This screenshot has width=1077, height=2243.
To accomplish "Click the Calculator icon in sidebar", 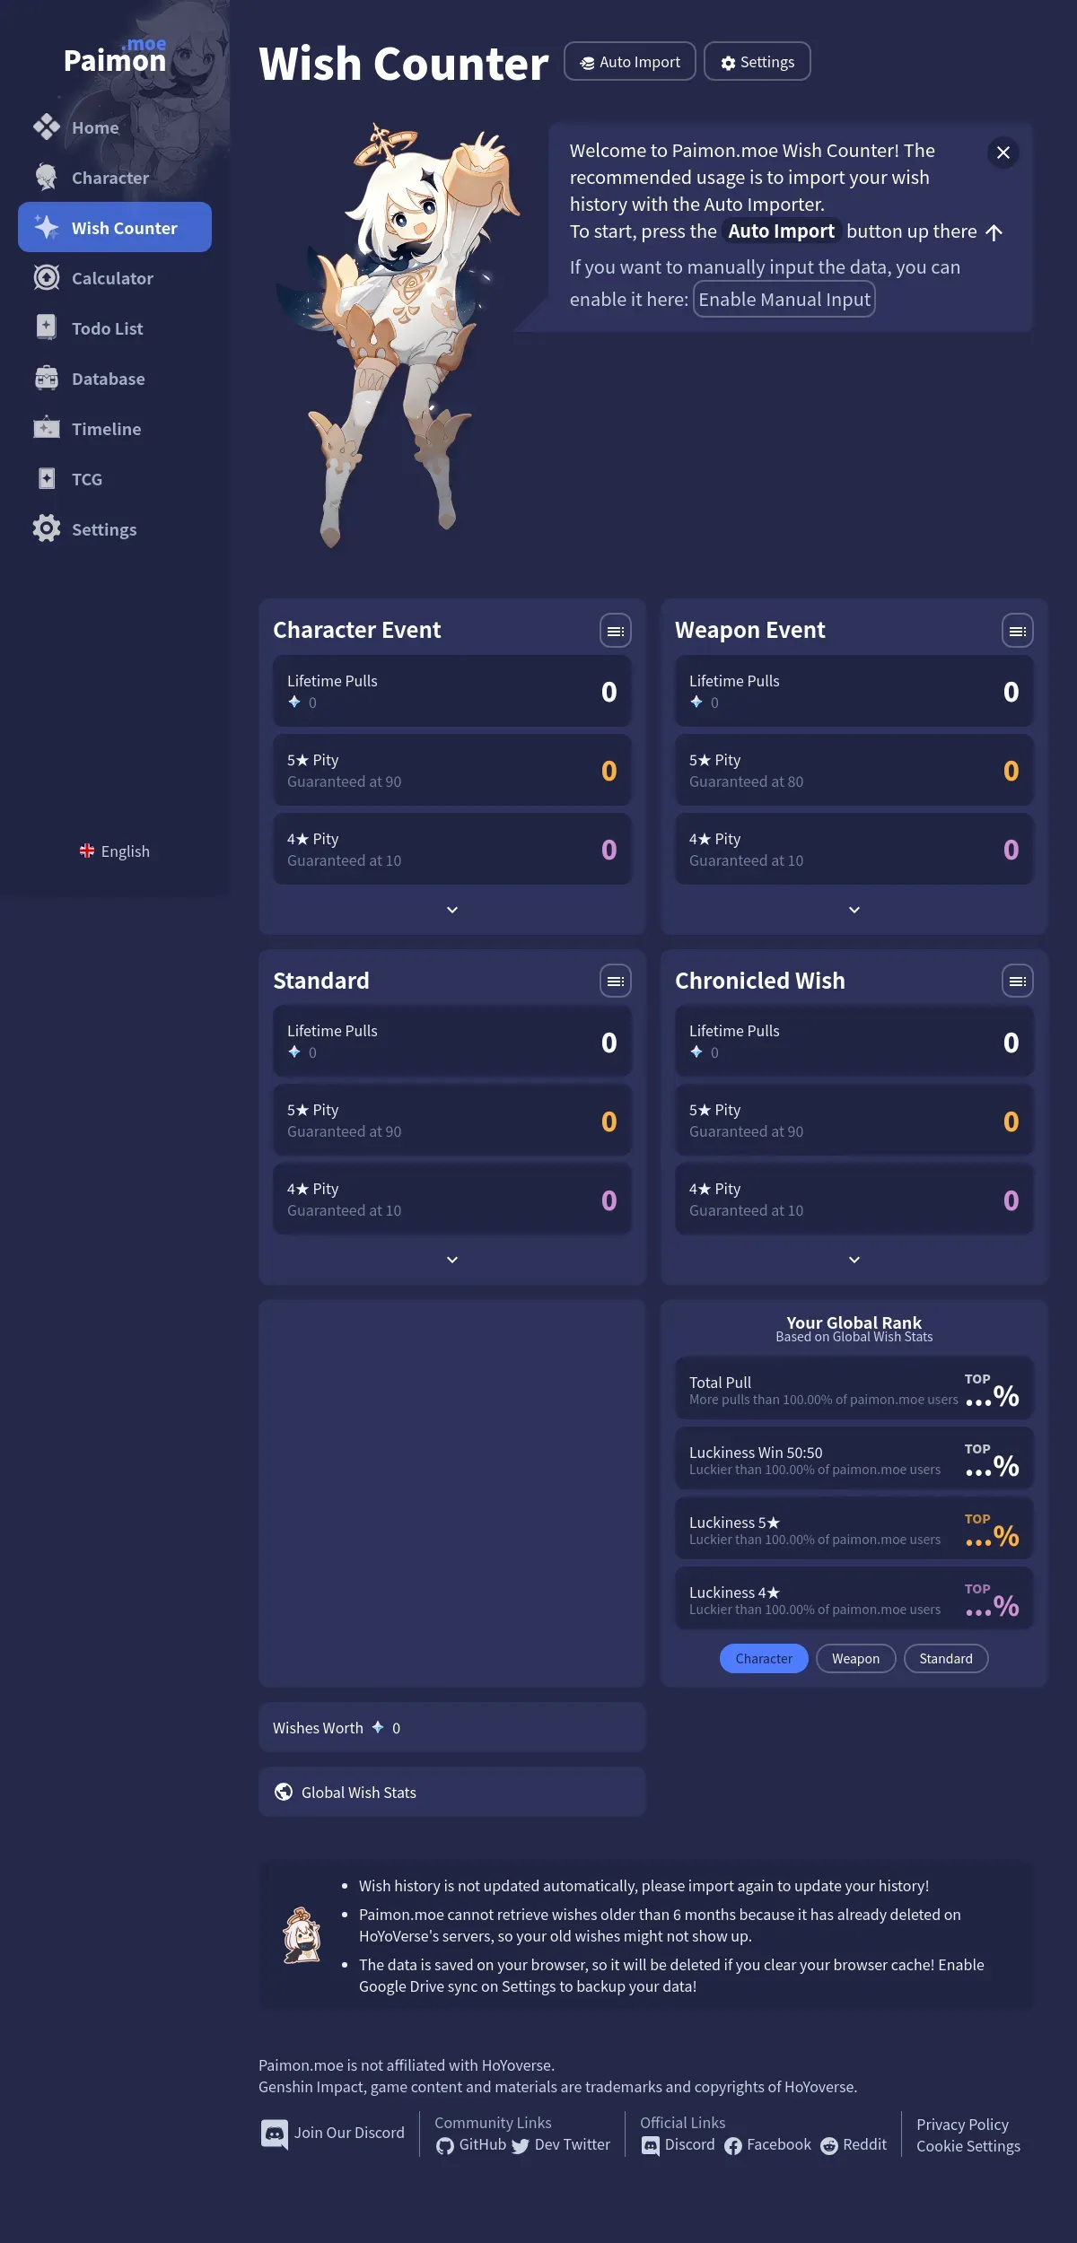I will [47, 278].
